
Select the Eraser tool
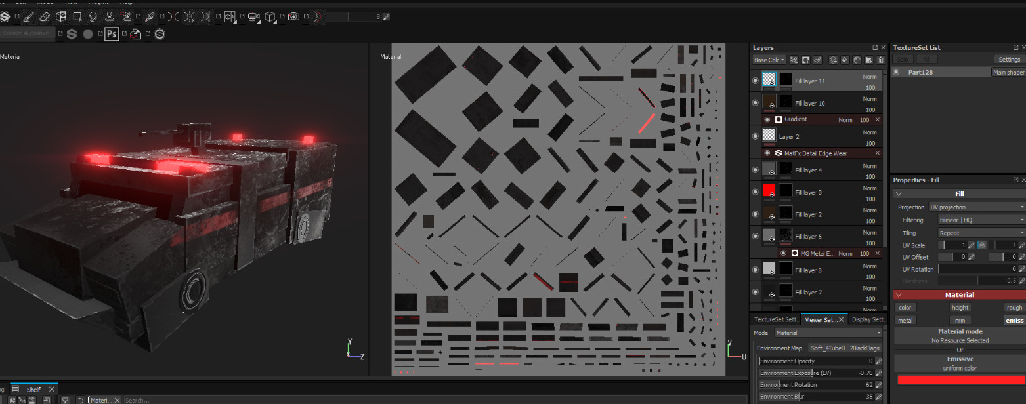(45, 16)
